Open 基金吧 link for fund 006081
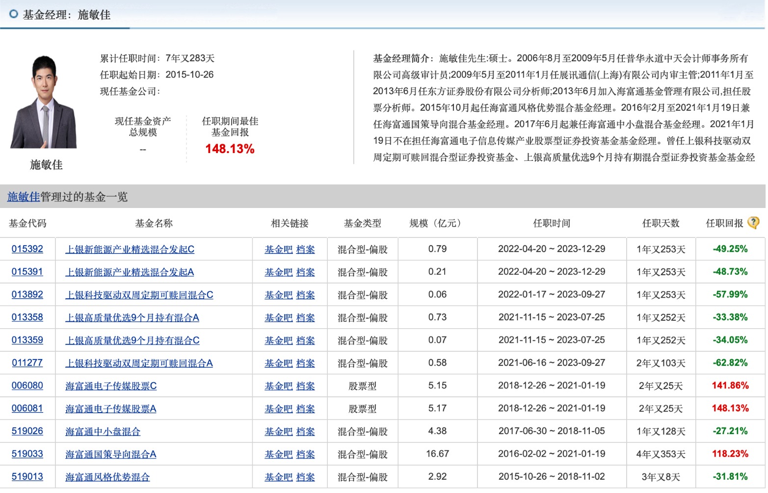768x493 pixels. tap(279, 409)
